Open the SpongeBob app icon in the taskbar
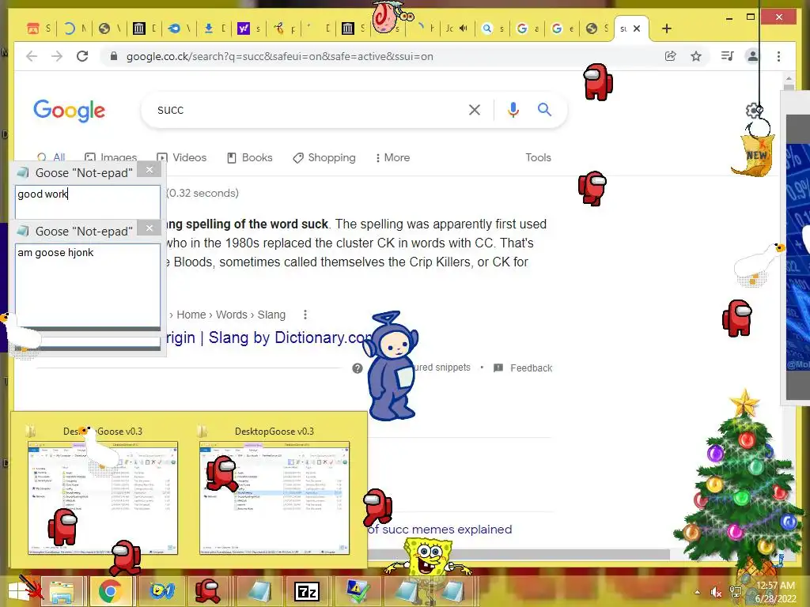 [x=161, y=591]
